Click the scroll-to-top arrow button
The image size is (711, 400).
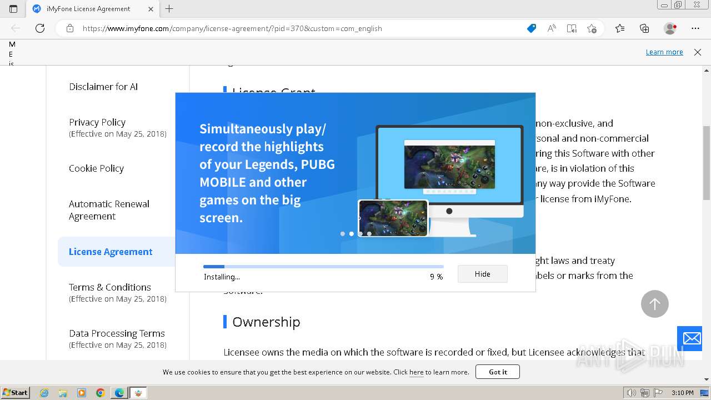point(654,304)
